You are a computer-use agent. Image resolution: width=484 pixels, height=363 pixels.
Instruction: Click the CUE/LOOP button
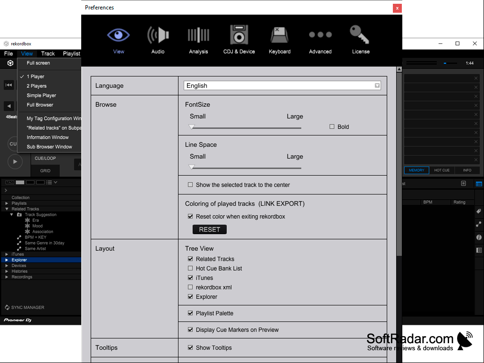tap(45, 158)
